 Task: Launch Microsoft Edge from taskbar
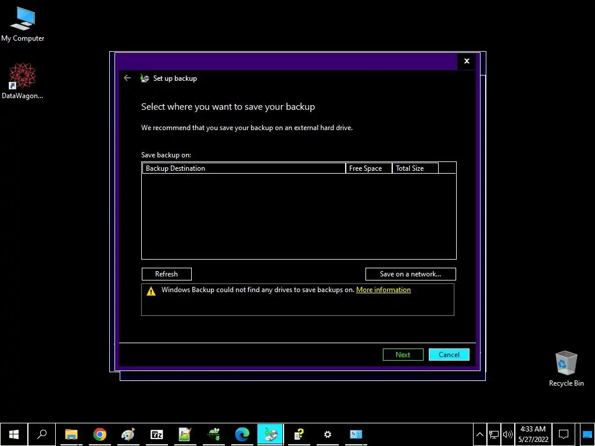click(x=242, y=434)
